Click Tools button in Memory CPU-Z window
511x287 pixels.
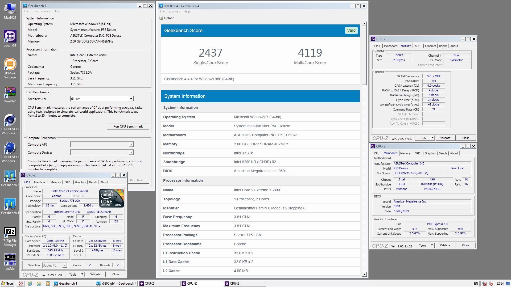(x=423, y=138)
